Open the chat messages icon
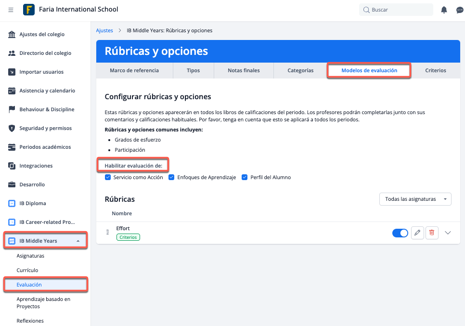 tap(460, 10)
